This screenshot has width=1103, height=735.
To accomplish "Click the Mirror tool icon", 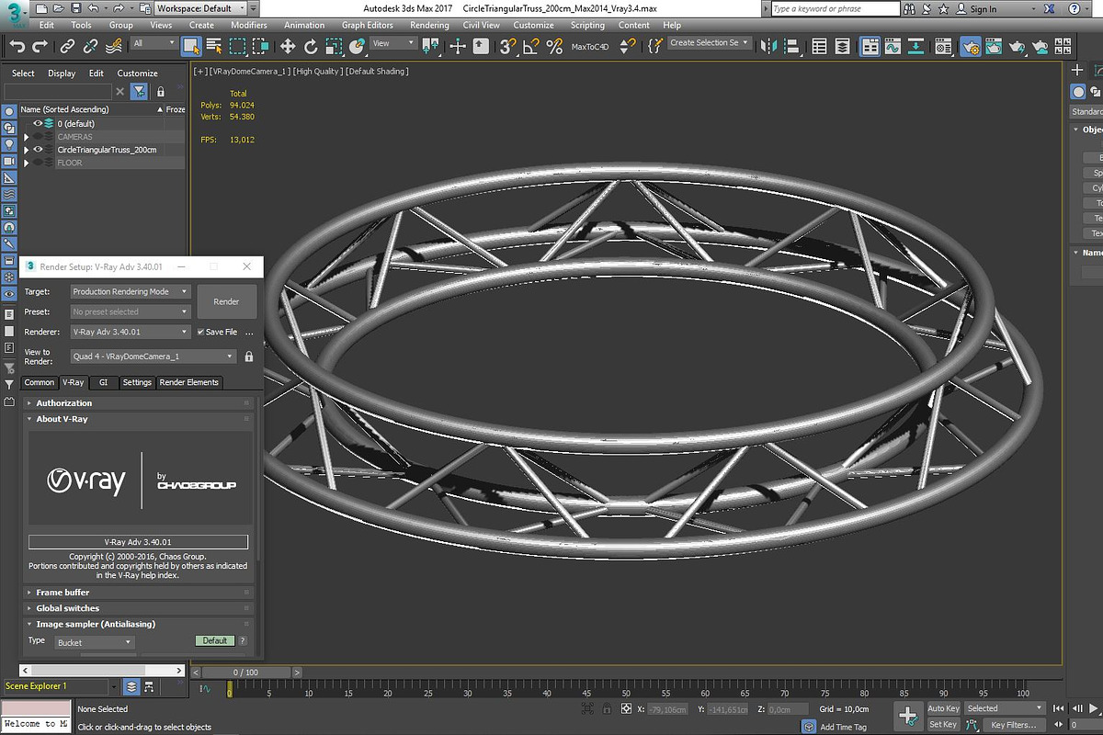I will [769, 45].
